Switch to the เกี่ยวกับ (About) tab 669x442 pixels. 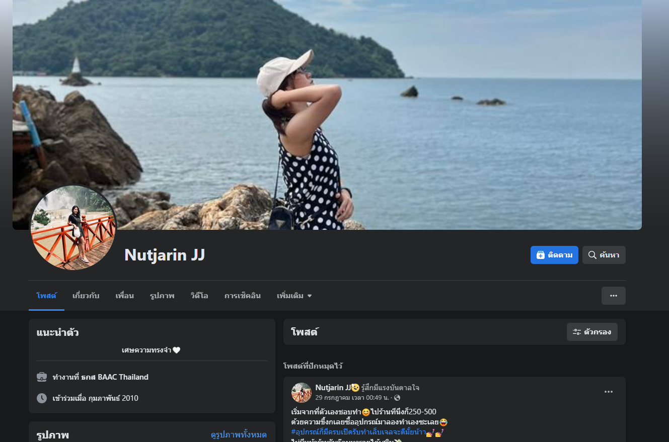coord(86,296)
